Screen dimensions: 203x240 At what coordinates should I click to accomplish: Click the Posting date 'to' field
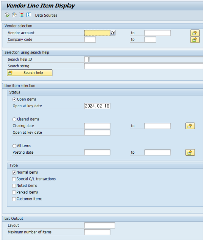pos(158,152)
